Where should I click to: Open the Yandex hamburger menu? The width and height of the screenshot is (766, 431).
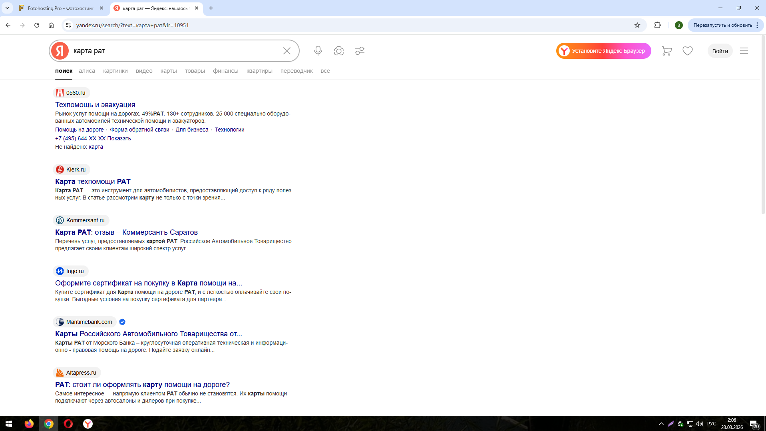744,51
